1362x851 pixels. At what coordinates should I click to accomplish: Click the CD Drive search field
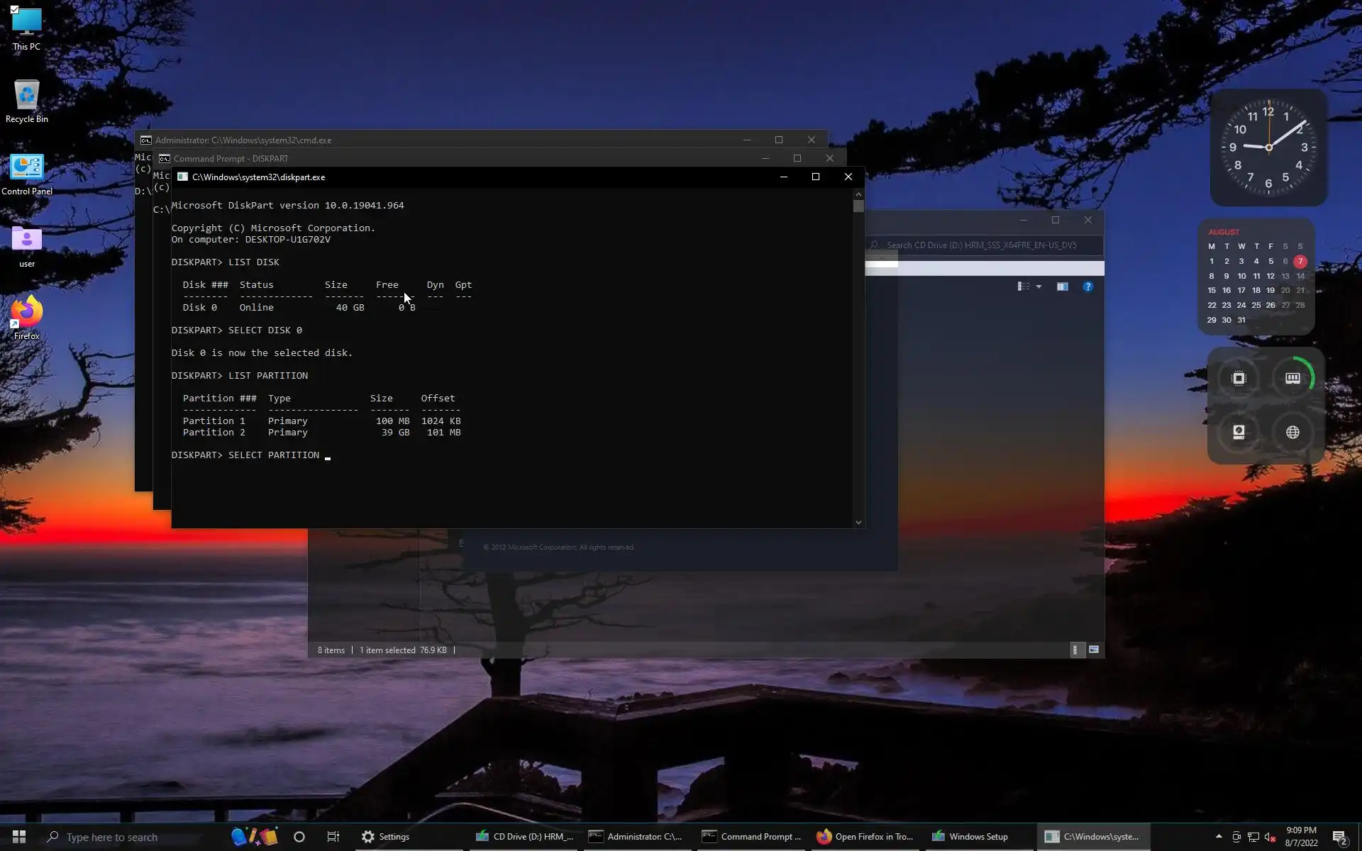[x=986, y=245]
